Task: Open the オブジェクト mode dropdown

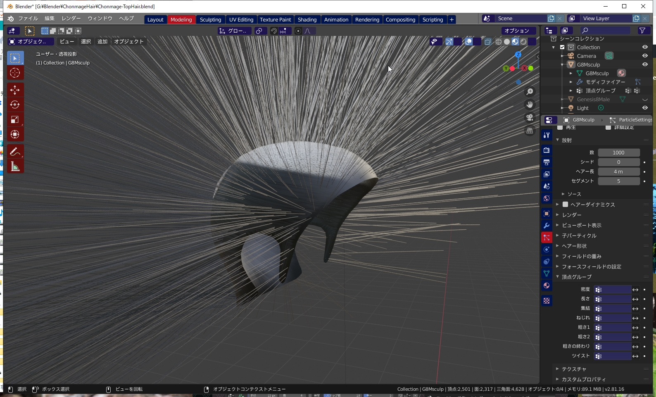Action: coord(31,41)
